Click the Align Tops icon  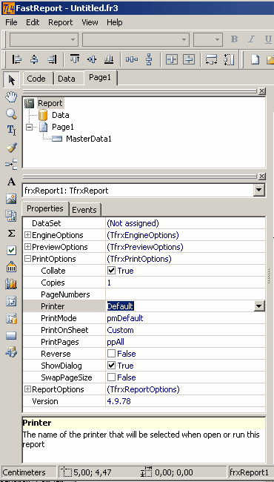pos(75,59)
